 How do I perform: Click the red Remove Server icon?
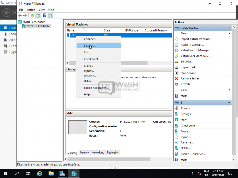[x=177, y=78]
